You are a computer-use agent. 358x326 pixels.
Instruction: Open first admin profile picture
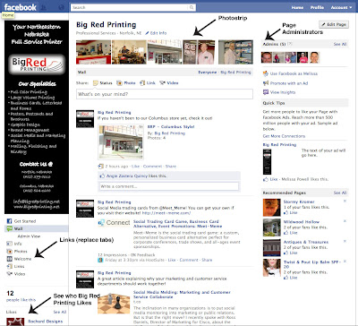tap(267, 57)
